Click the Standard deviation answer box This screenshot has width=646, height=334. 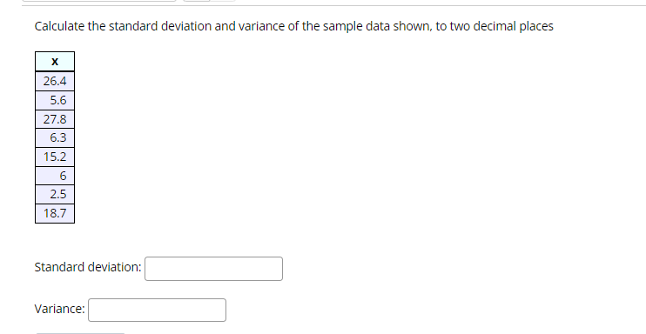(x=213, y=269)
